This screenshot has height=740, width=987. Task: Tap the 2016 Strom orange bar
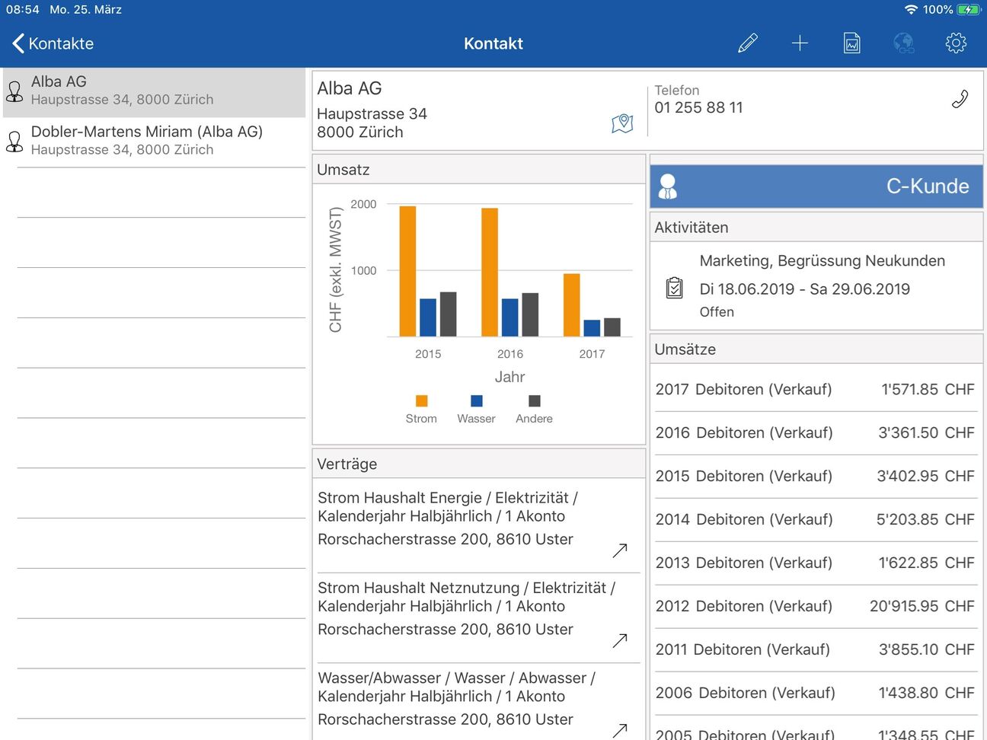click(x=490, y=273)
